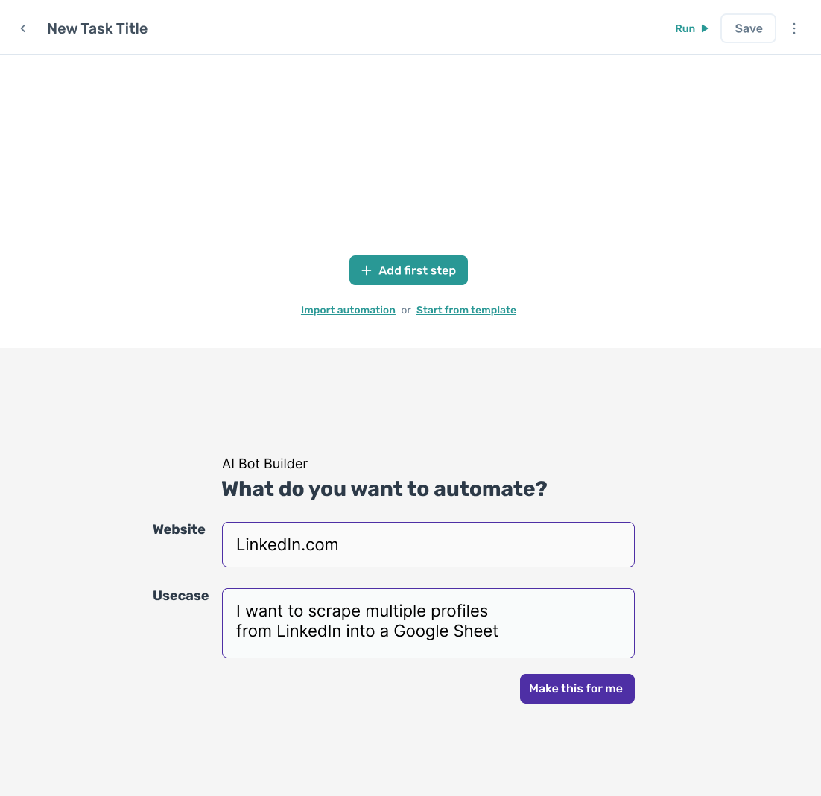Click the Add first step button label
The width and height of the screenshot is (821, 796).
pos(417,270)
